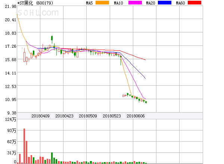Click the 14.11 price axis label
This screenshot has height=164, width=224.
[x=10, y=73]
